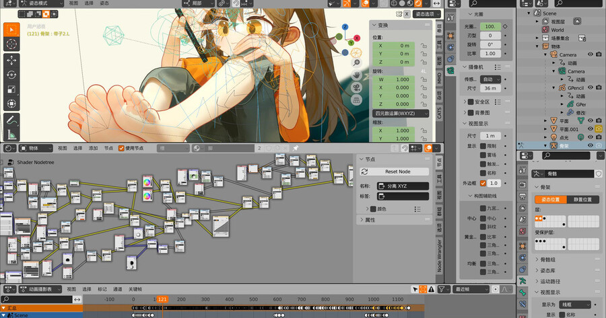This screenshot has height=318, width=606.
Task: Open the 姿态选项 dropdown
Action: click(x=427, y=14)
